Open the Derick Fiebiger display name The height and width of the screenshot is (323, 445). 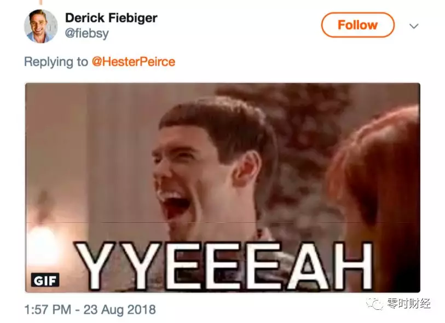[111, 18]
